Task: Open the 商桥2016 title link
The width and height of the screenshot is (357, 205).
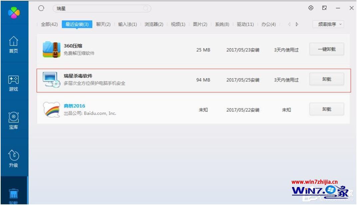Action: (x=75, y=106)
